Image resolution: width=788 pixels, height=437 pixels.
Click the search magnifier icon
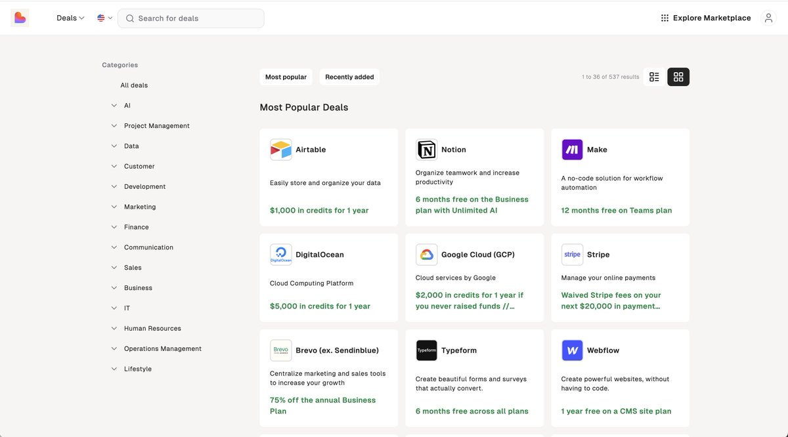[130, 18]
